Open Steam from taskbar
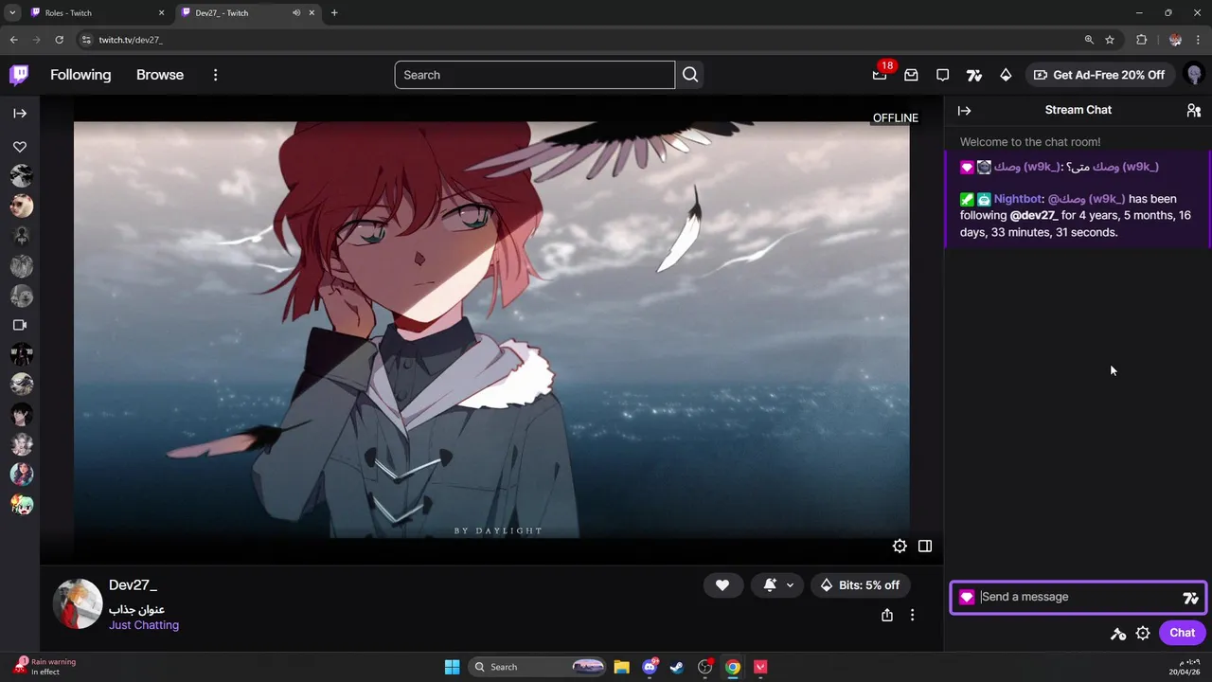 coord(677,667)
